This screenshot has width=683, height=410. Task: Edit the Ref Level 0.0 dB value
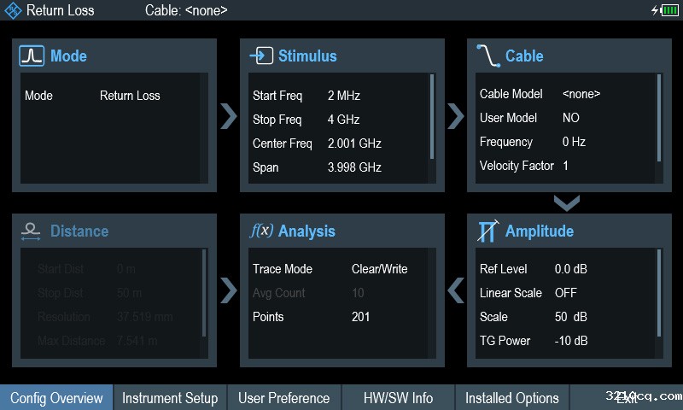pos(570,269)
